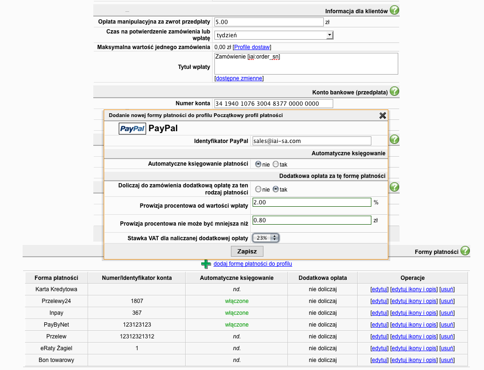Click help icon right of the additional-fee dialog row
The image size is (484, 370).
[394, 187]
